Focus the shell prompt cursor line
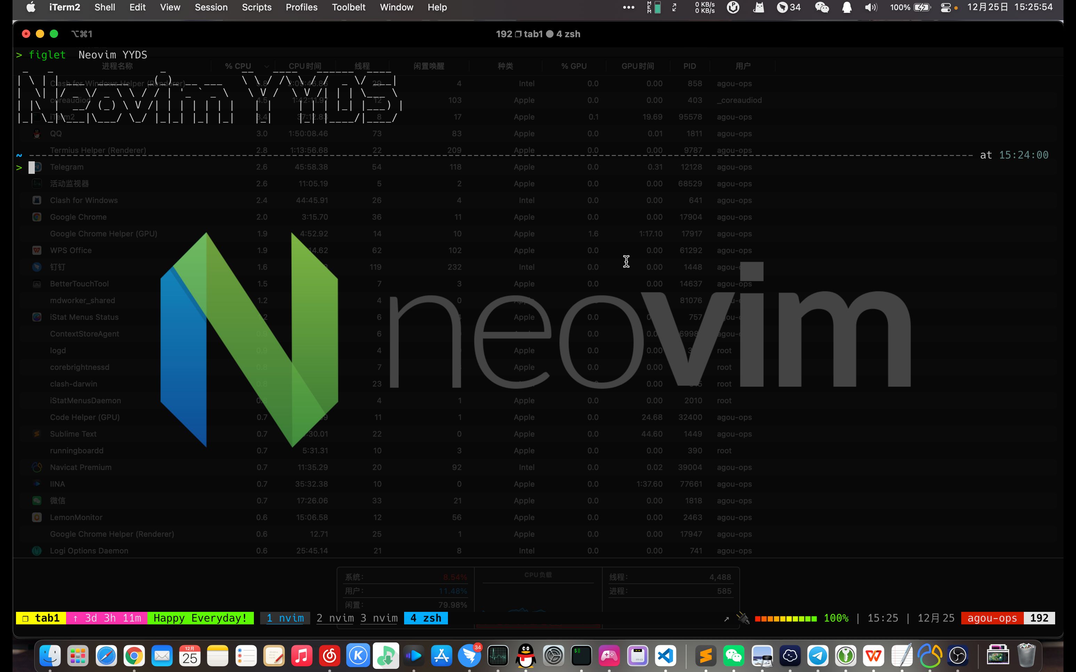The width and height of the screenshot is (1076, 672). tap(32, 168)
